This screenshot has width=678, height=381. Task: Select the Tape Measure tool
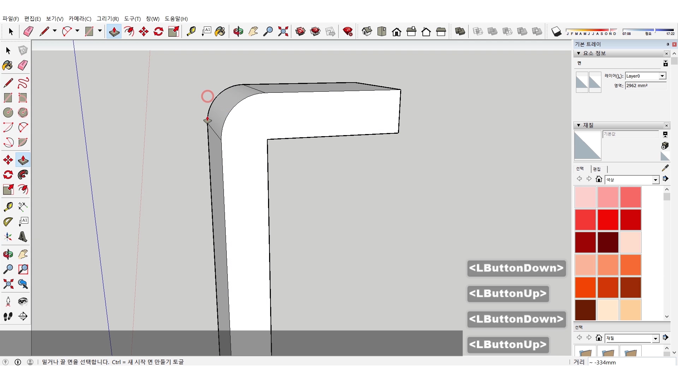click(x=8, y=207)
